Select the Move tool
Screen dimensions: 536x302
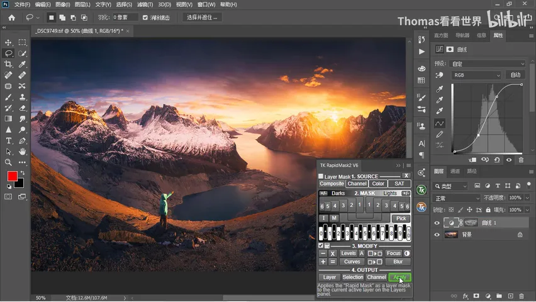click(x=8, y=42)
